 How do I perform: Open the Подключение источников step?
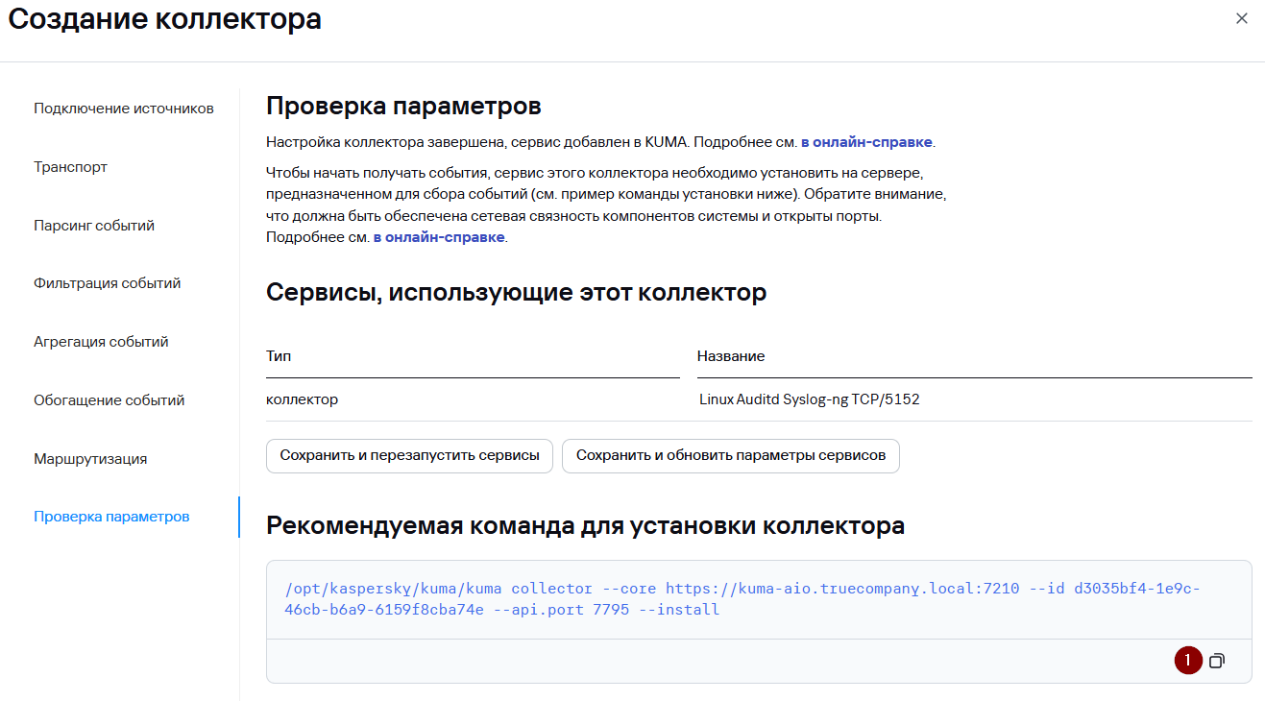(123, 109)
